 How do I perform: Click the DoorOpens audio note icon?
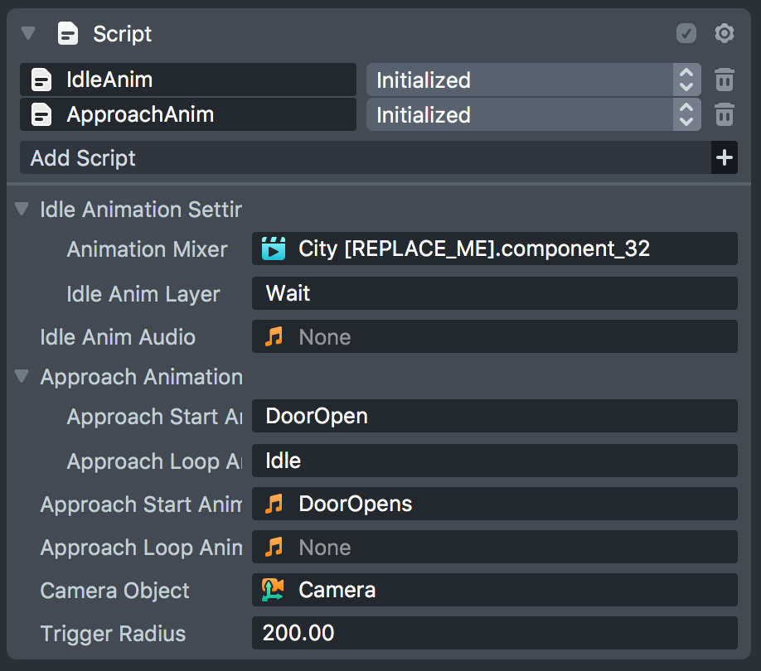274,504
